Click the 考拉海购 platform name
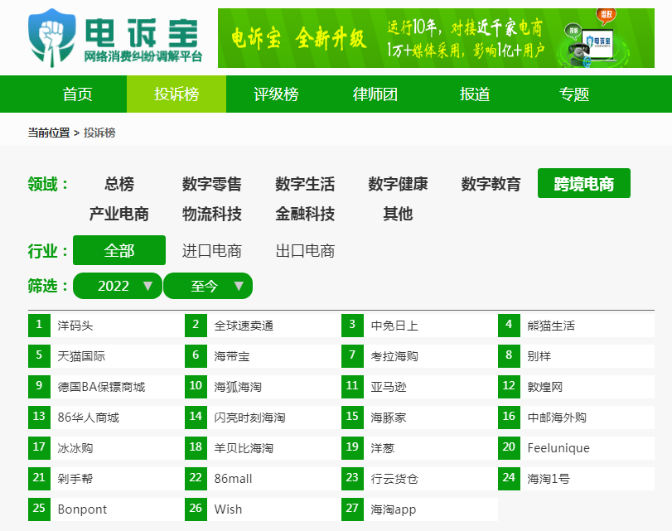 [x=394, y=356]
